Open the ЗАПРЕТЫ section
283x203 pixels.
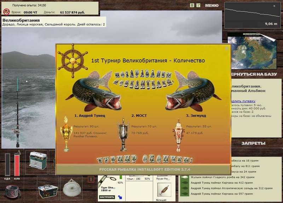[253, 143]
